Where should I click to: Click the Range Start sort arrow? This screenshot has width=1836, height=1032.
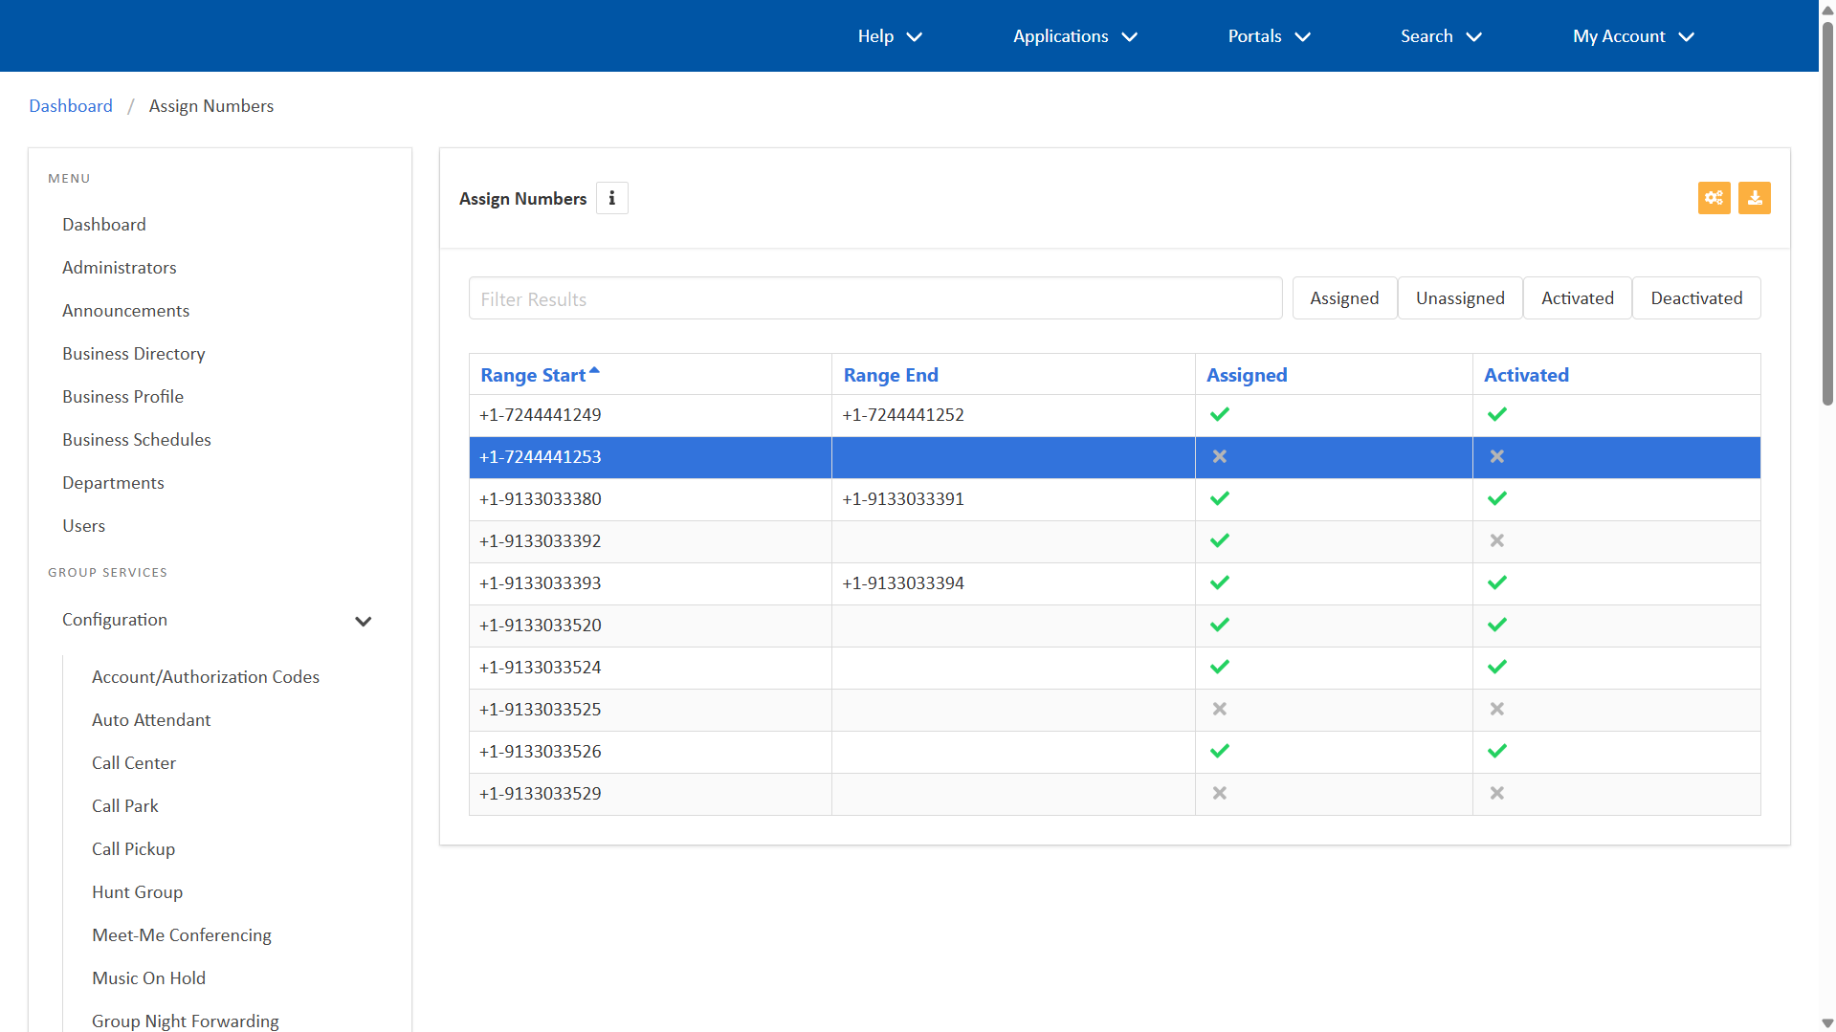[594, 371]
